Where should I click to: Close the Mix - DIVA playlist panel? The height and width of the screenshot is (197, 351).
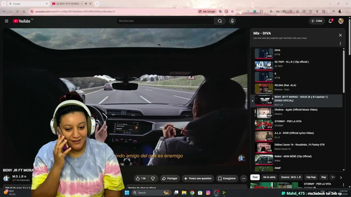(x=340, y=35)
